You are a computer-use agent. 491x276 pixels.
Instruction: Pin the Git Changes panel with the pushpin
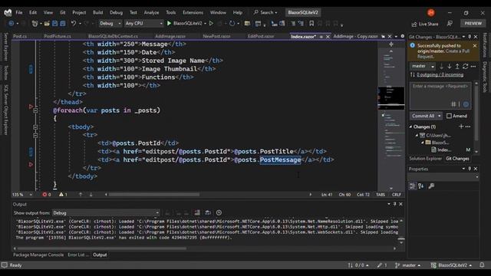470,37
